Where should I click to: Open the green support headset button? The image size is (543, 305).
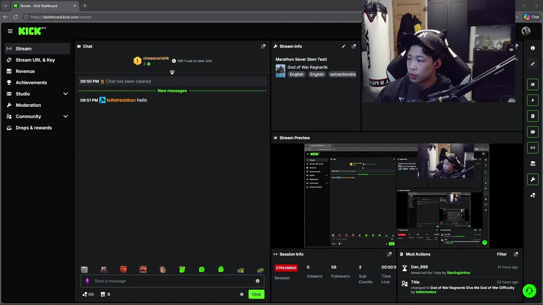click(529, 291)
